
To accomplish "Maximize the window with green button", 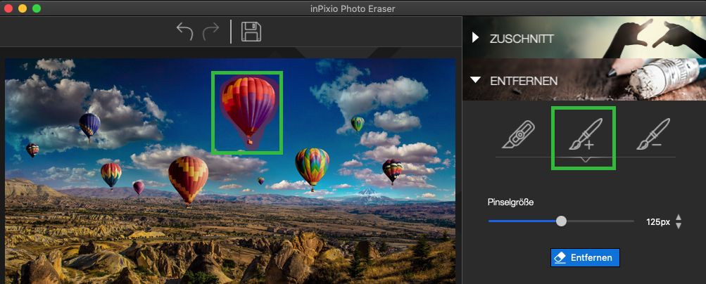I will pos(37,8).
